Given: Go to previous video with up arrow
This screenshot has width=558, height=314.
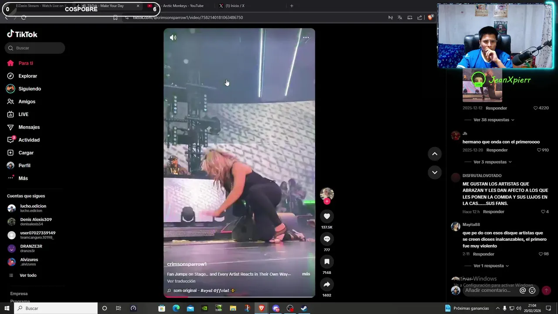Looking at the screenshot, I should point(435,154).
